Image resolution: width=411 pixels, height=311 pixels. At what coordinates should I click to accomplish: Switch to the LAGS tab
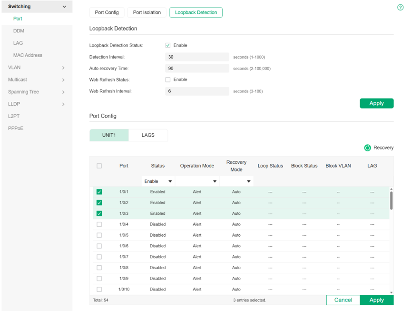(x=148, y=135)
